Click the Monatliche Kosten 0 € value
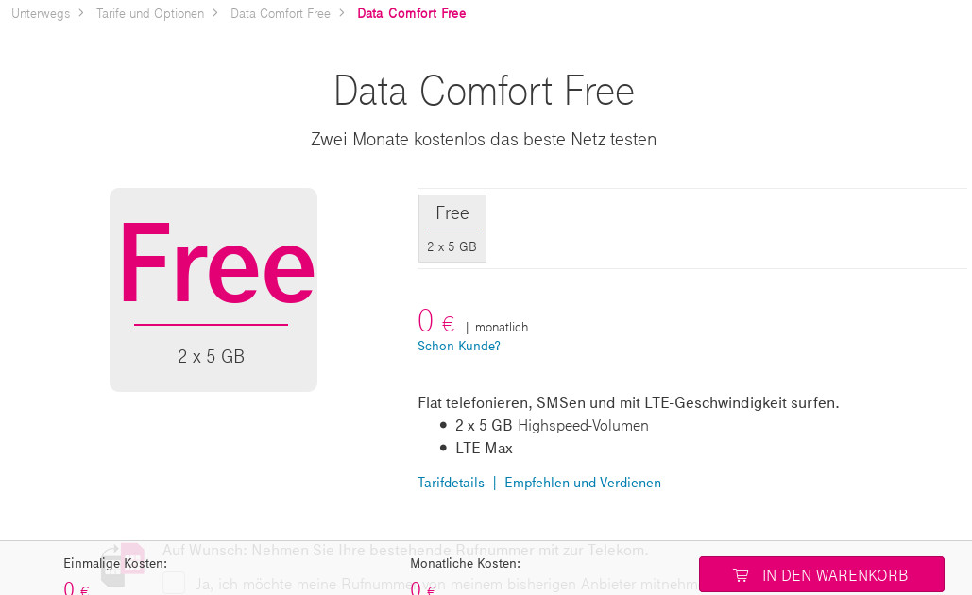The height and width of the screenshot is (595, 972). point(421,587)
